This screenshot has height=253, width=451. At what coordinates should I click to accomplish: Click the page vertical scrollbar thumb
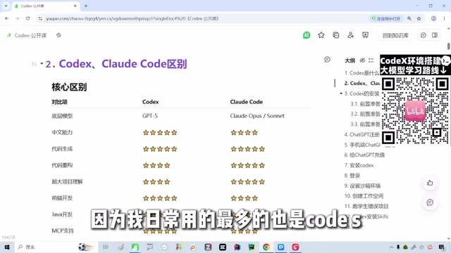448,46
